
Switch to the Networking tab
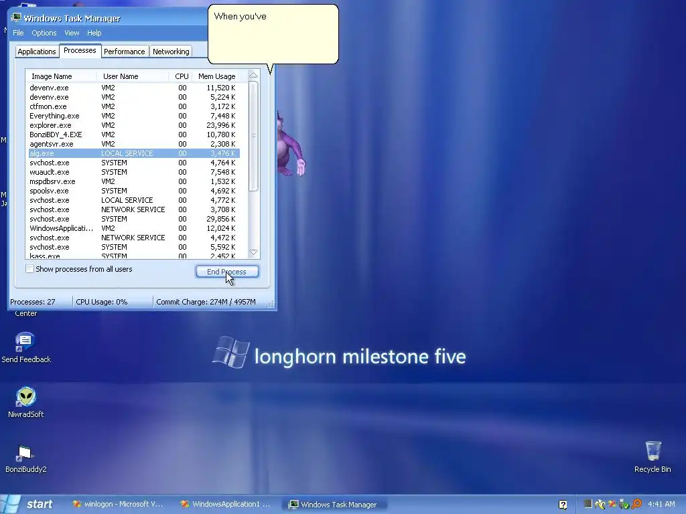171,52
